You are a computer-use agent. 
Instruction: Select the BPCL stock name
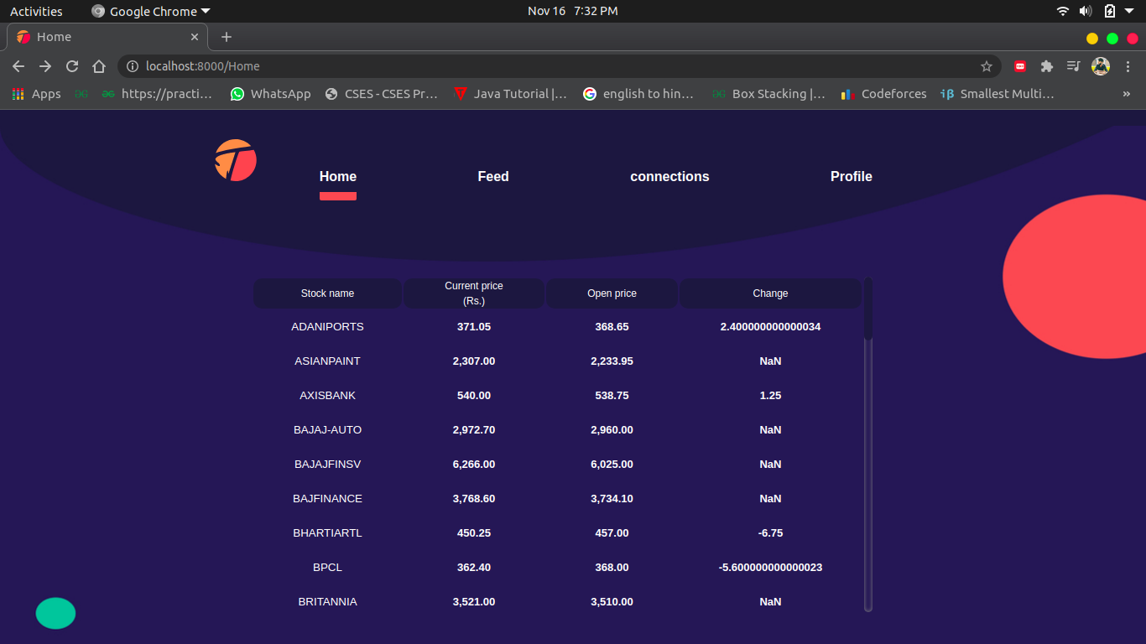point(327,567)
